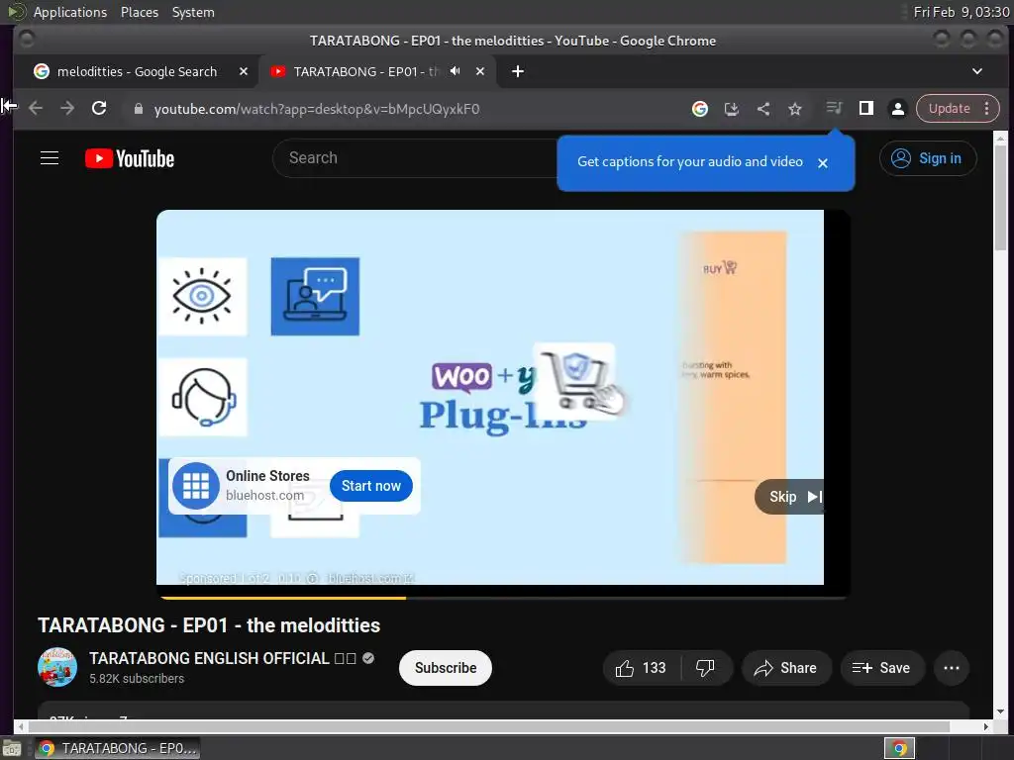This screenshot has height=760, width=1014.
Task: Click the TARATABONG taskbar window button
Action: [118, 748]
